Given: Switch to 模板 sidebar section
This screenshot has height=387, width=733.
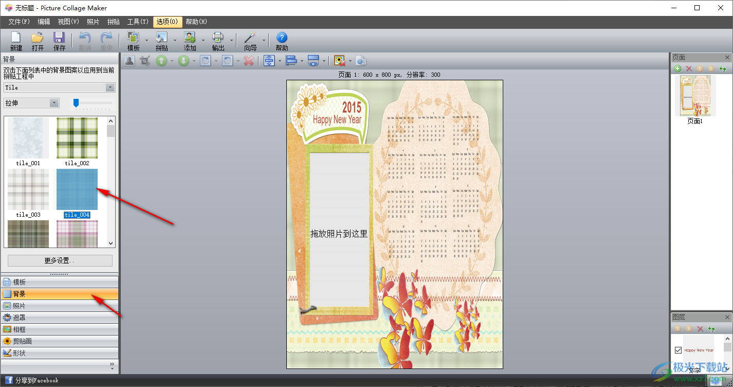Looking at the screenshot, I should pyautogui.click(x=59, y=282).
